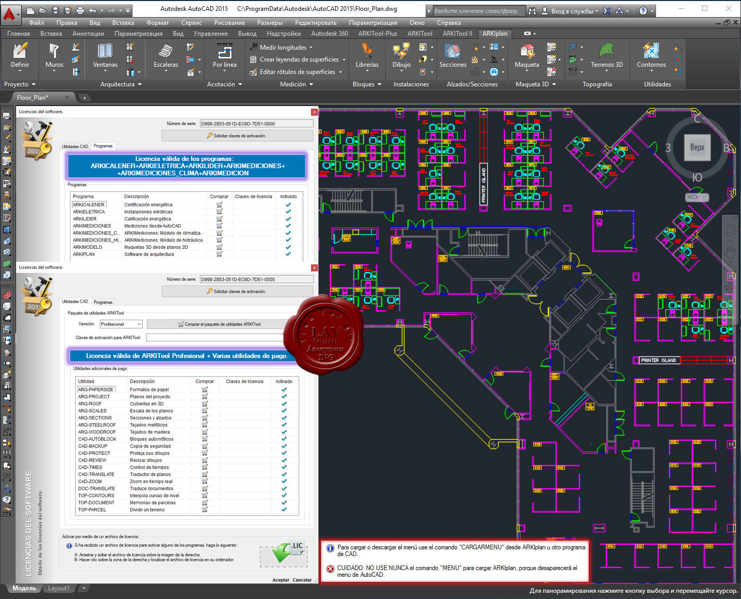Click lower Solicitar claves de activación button

pyautogui.click(x=237, y=291)
